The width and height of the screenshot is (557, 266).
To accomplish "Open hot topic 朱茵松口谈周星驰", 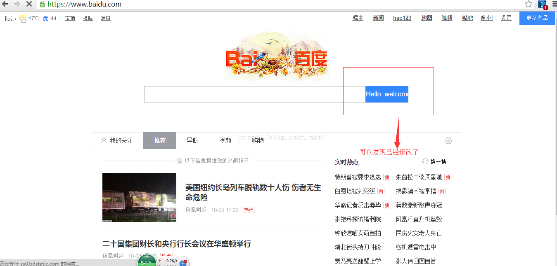I will [x=419, y=177].
